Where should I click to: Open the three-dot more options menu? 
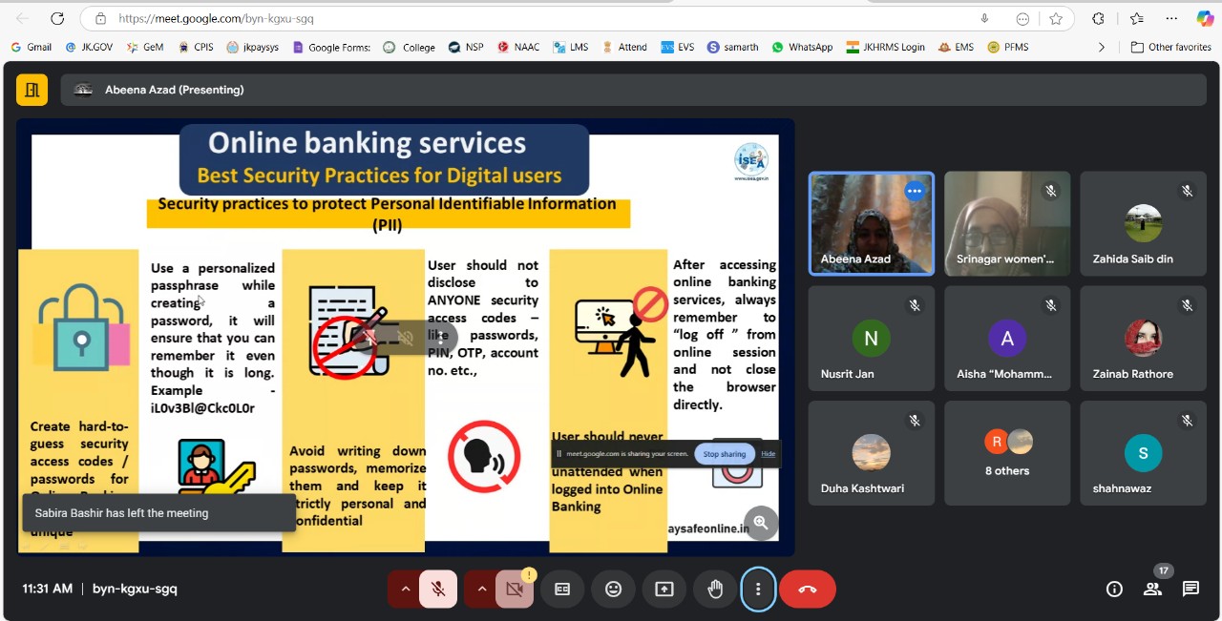(x=758, y=590)
